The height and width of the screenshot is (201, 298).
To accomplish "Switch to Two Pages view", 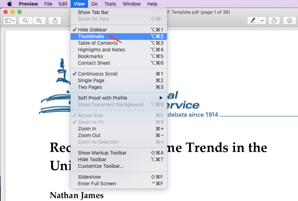I will [118, 87].
